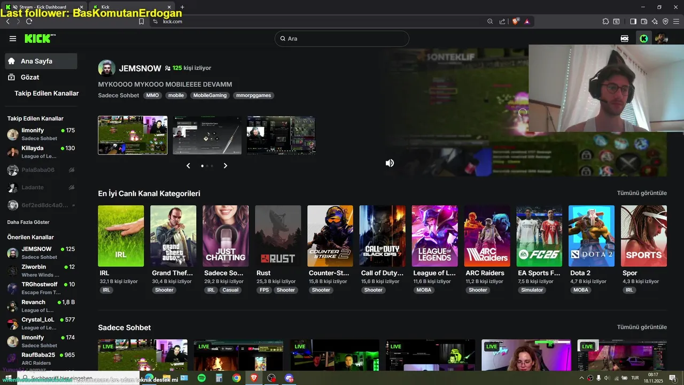Open the IRL category card
Viewport: 684px width, 385px height.
[x=121, y=236]
